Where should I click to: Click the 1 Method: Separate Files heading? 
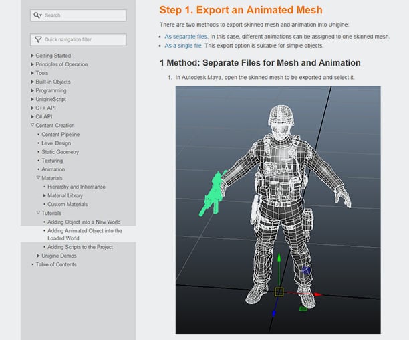[260, 63]
